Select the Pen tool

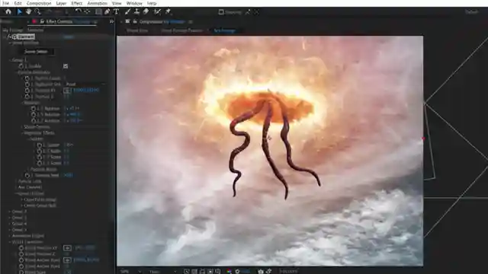pos(107,12)
